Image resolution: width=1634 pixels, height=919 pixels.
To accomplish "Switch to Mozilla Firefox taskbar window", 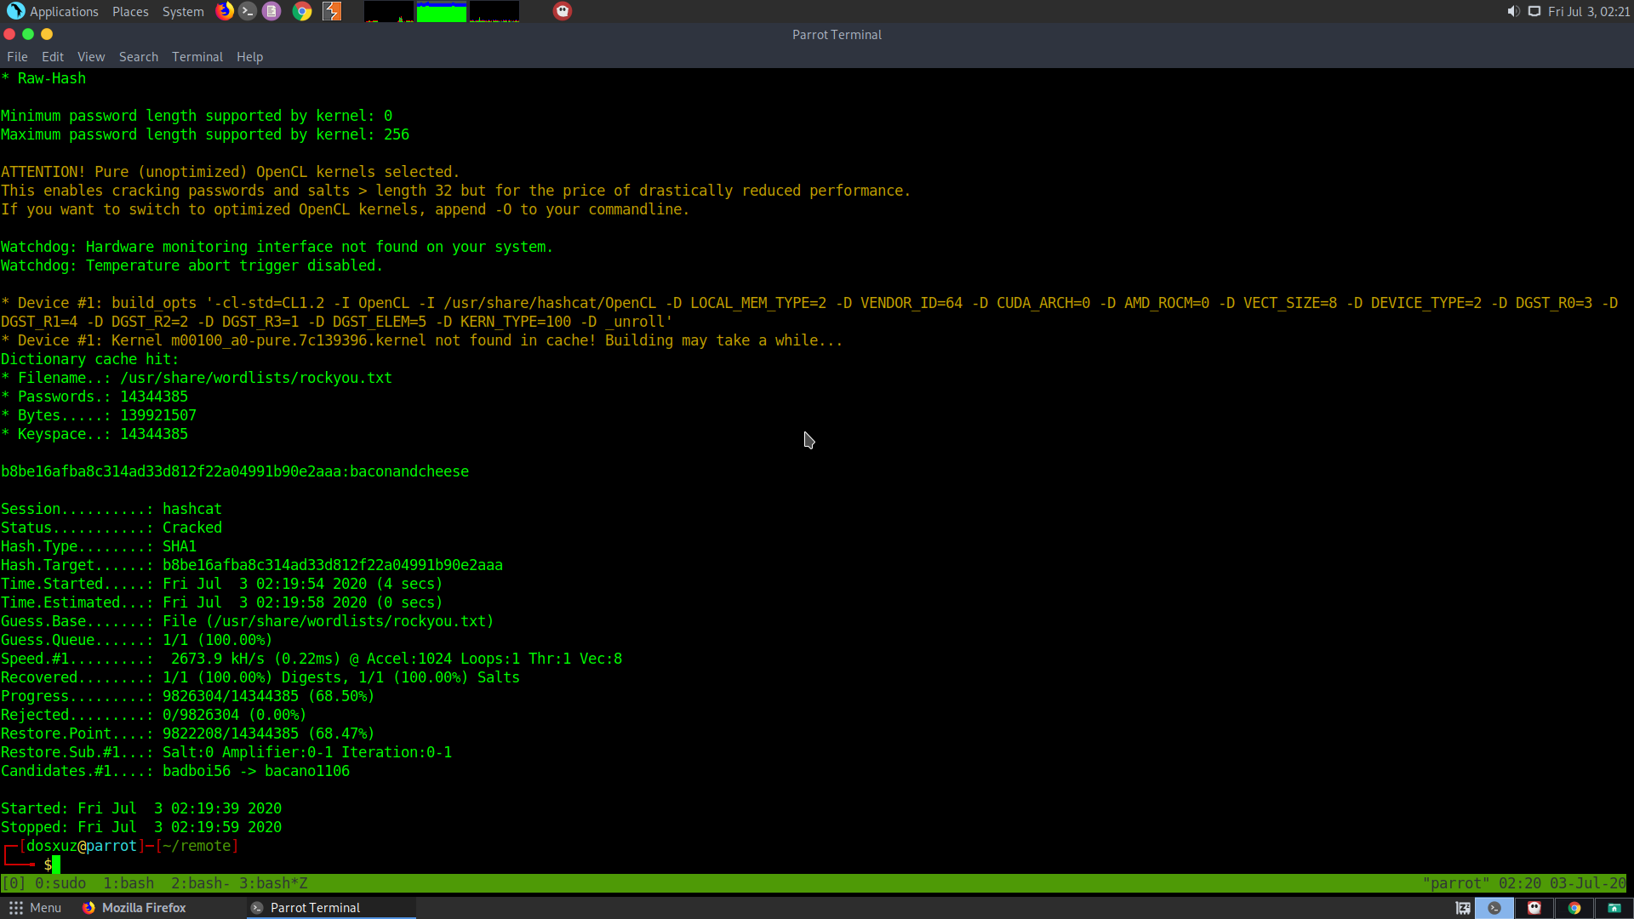I will (x=134, y=908).
